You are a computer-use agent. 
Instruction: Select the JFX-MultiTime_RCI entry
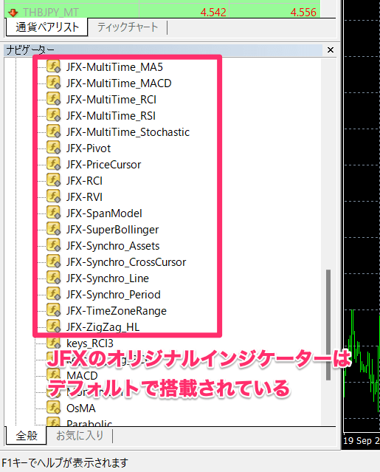tap(111, 99)
